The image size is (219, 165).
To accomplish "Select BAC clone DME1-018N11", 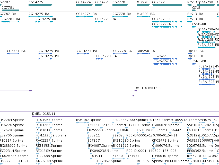I will pyautogui.click(x=43, y=114).
